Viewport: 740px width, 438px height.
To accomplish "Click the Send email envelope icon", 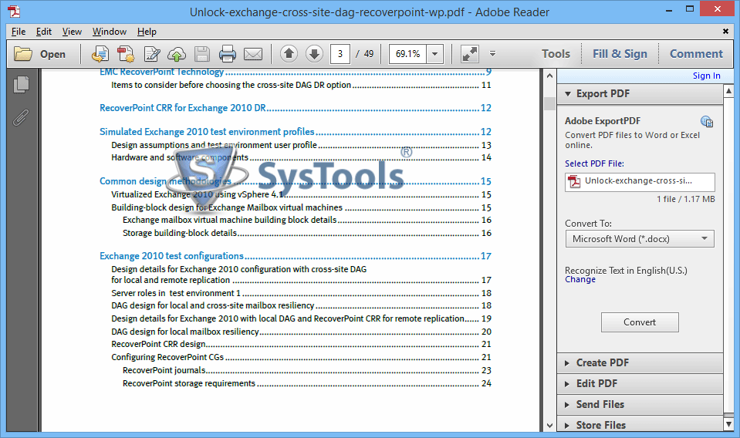I will pos(253,54).
